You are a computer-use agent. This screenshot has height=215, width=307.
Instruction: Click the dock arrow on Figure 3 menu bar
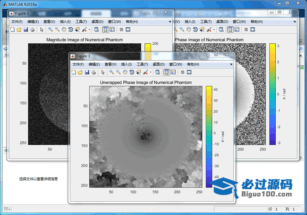click(231, 64)
